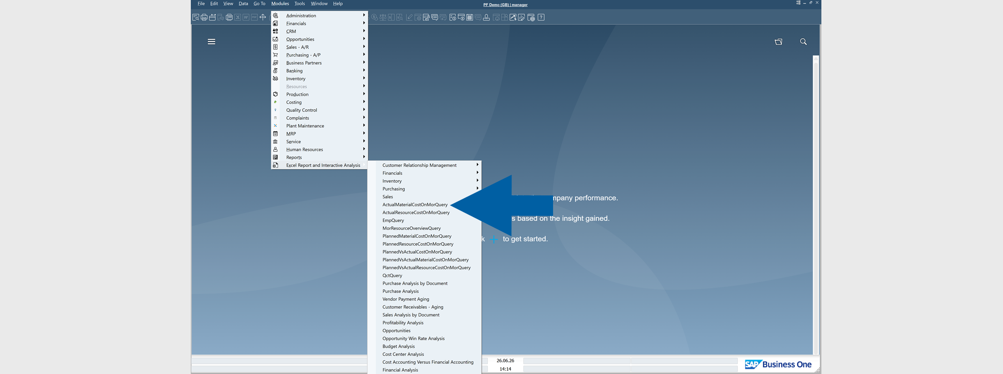Image resolution: width=1003 pixels, height=374 pixels.
Task: Open the hamburger menu on the cockpit
Action: pos(211,41)
